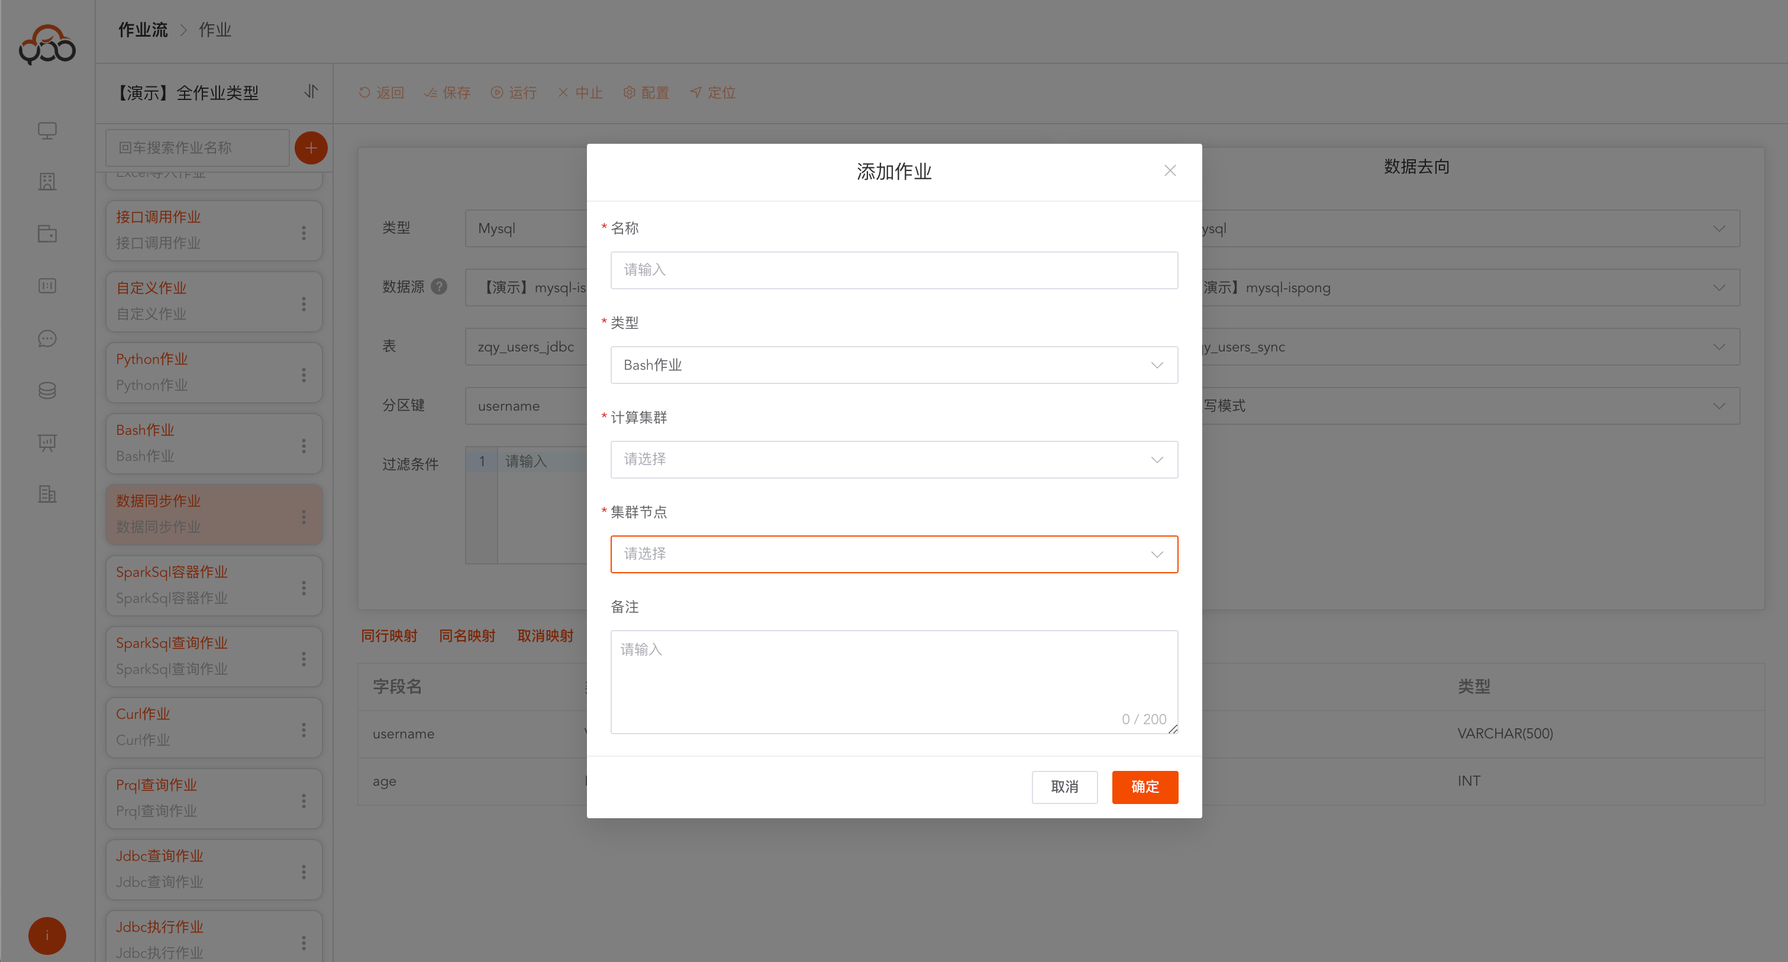The height and width of the screenshot is (962, 1788).
Task: Click the user avatar at bottom left
Action: [47, 935]
